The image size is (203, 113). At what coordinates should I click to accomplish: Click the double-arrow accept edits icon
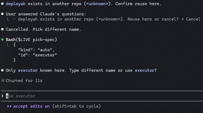[x=9, y=106]
